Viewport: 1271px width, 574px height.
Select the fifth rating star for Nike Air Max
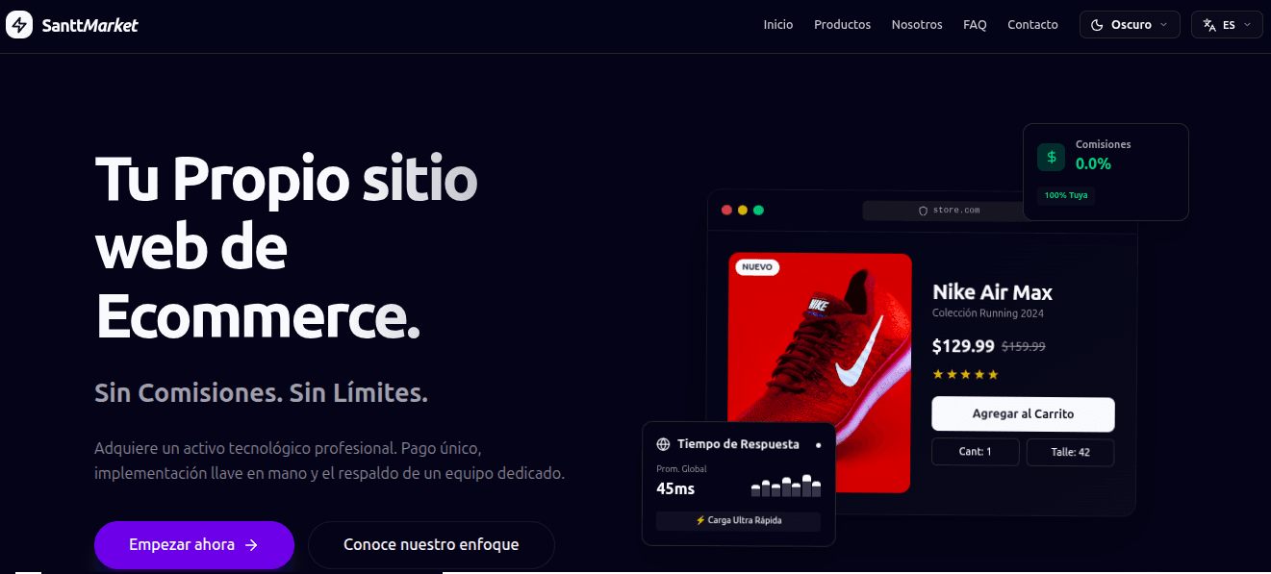click(995, 374)
